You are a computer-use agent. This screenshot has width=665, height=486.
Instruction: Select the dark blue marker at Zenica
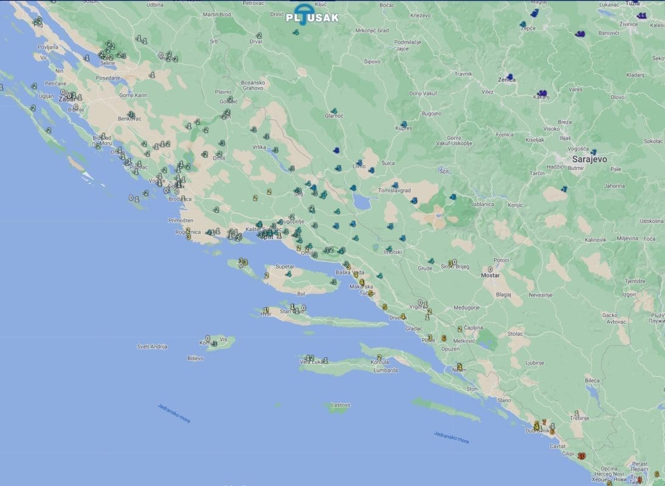click(510, 77)
